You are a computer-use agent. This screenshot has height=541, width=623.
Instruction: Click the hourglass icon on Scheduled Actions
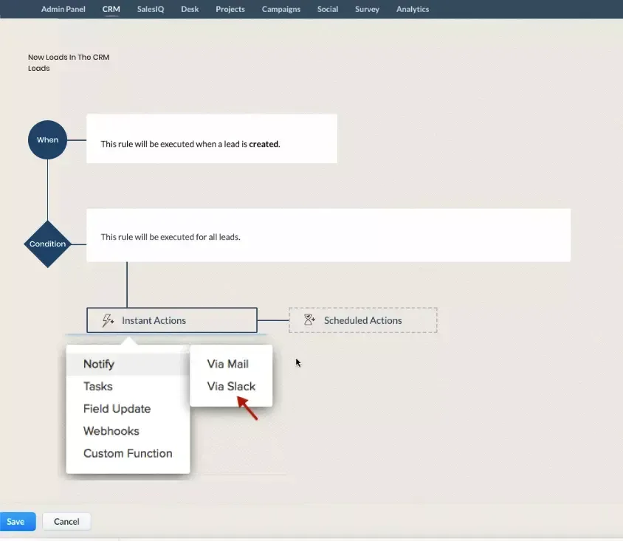pyautogui.click(x=309, y=320)
